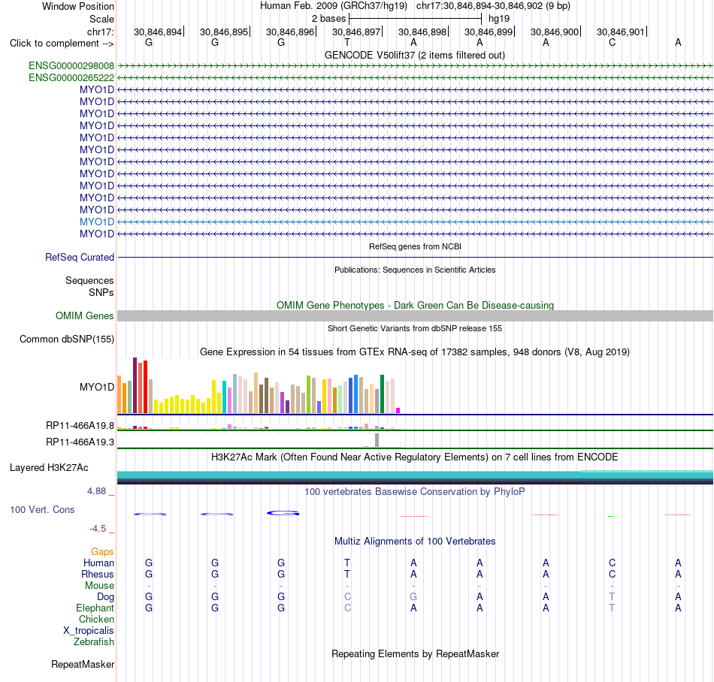Open the Layered H3K27Ac track label
Screen dimensions: 714x682
pyautogui.click(x=49, y=468)
